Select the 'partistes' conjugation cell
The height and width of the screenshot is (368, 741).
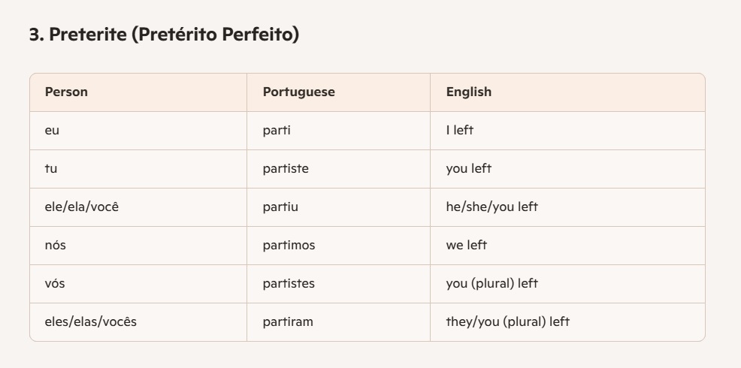tap(289, 283)
